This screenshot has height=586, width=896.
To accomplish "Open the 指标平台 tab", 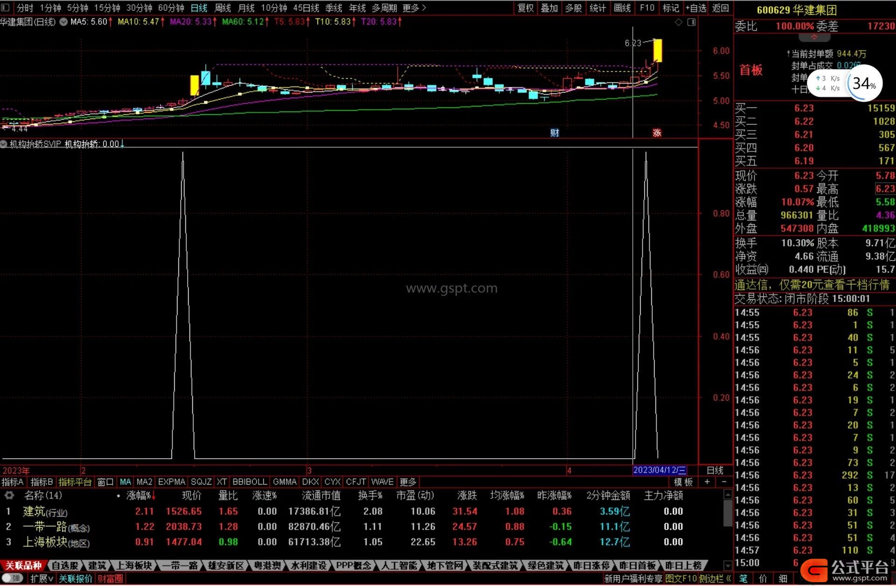I will 75,482.
